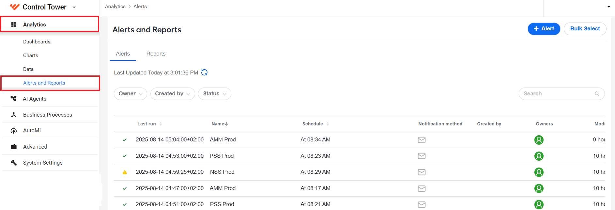Click the owner avatar in the At 08:34 AM row
The height and width of the screenshot is (210, 615).
(x=539, y=140)
